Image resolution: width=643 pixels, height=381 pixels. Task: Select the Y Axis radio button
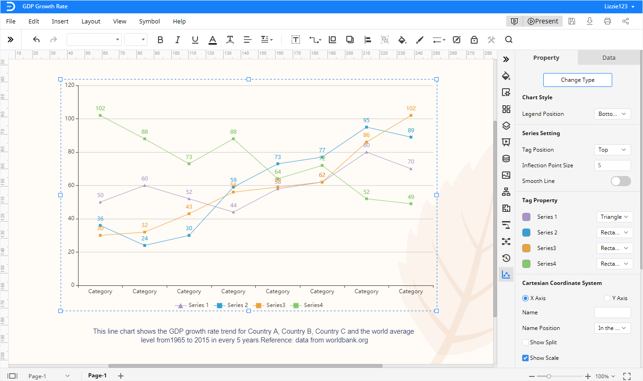point(607,298)
